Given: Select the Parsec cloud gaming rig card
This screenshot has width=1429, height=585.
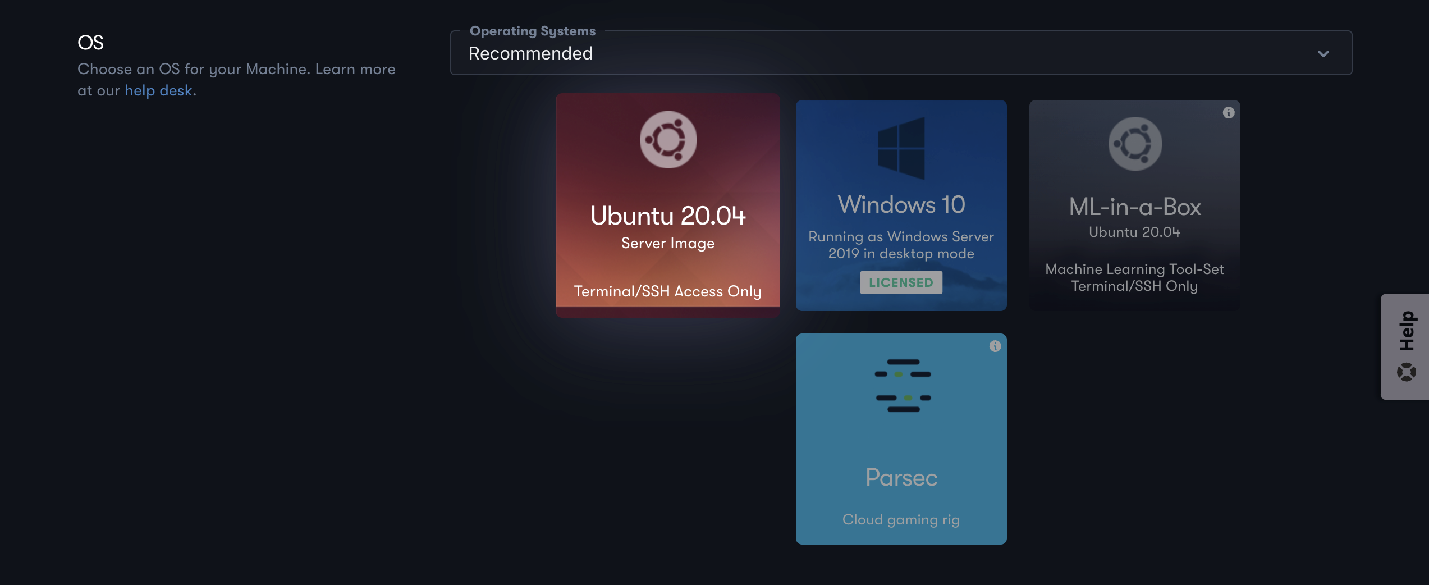Looking at the screenshot, I should tap(901, 438).
